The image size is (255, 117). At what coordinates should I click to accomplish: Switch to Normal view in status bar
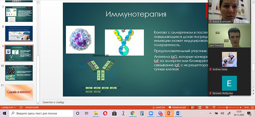click(x=193, y=107)
